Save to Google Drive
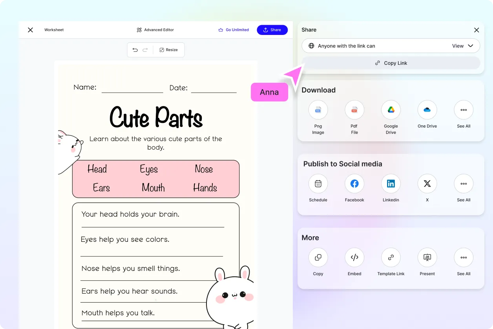This screenshot has width=493, height=329. (x=391, y=110)
